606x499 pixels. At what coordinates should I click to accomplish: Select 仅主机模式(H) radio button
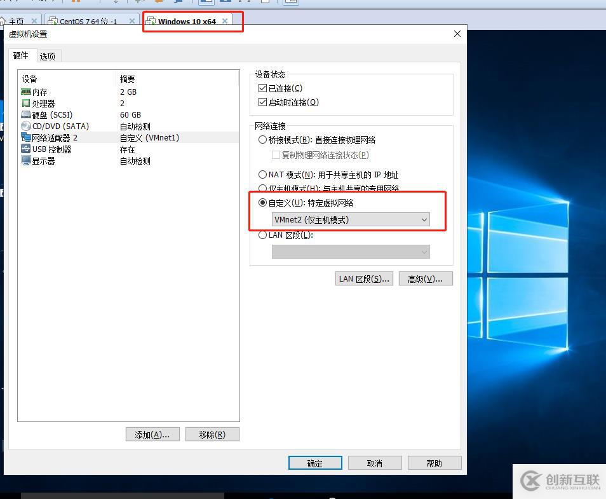click(262, 188)
